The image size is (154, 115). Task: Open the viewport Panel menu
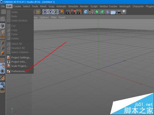pos(62,18)
